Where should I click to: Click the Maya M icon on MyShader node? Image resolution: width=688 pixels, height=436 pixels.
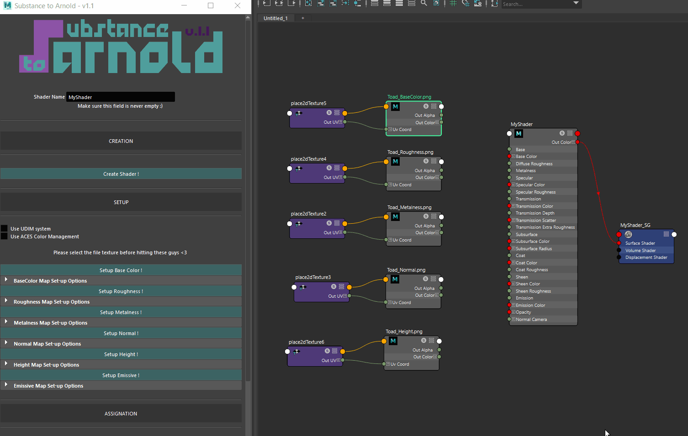519,134
